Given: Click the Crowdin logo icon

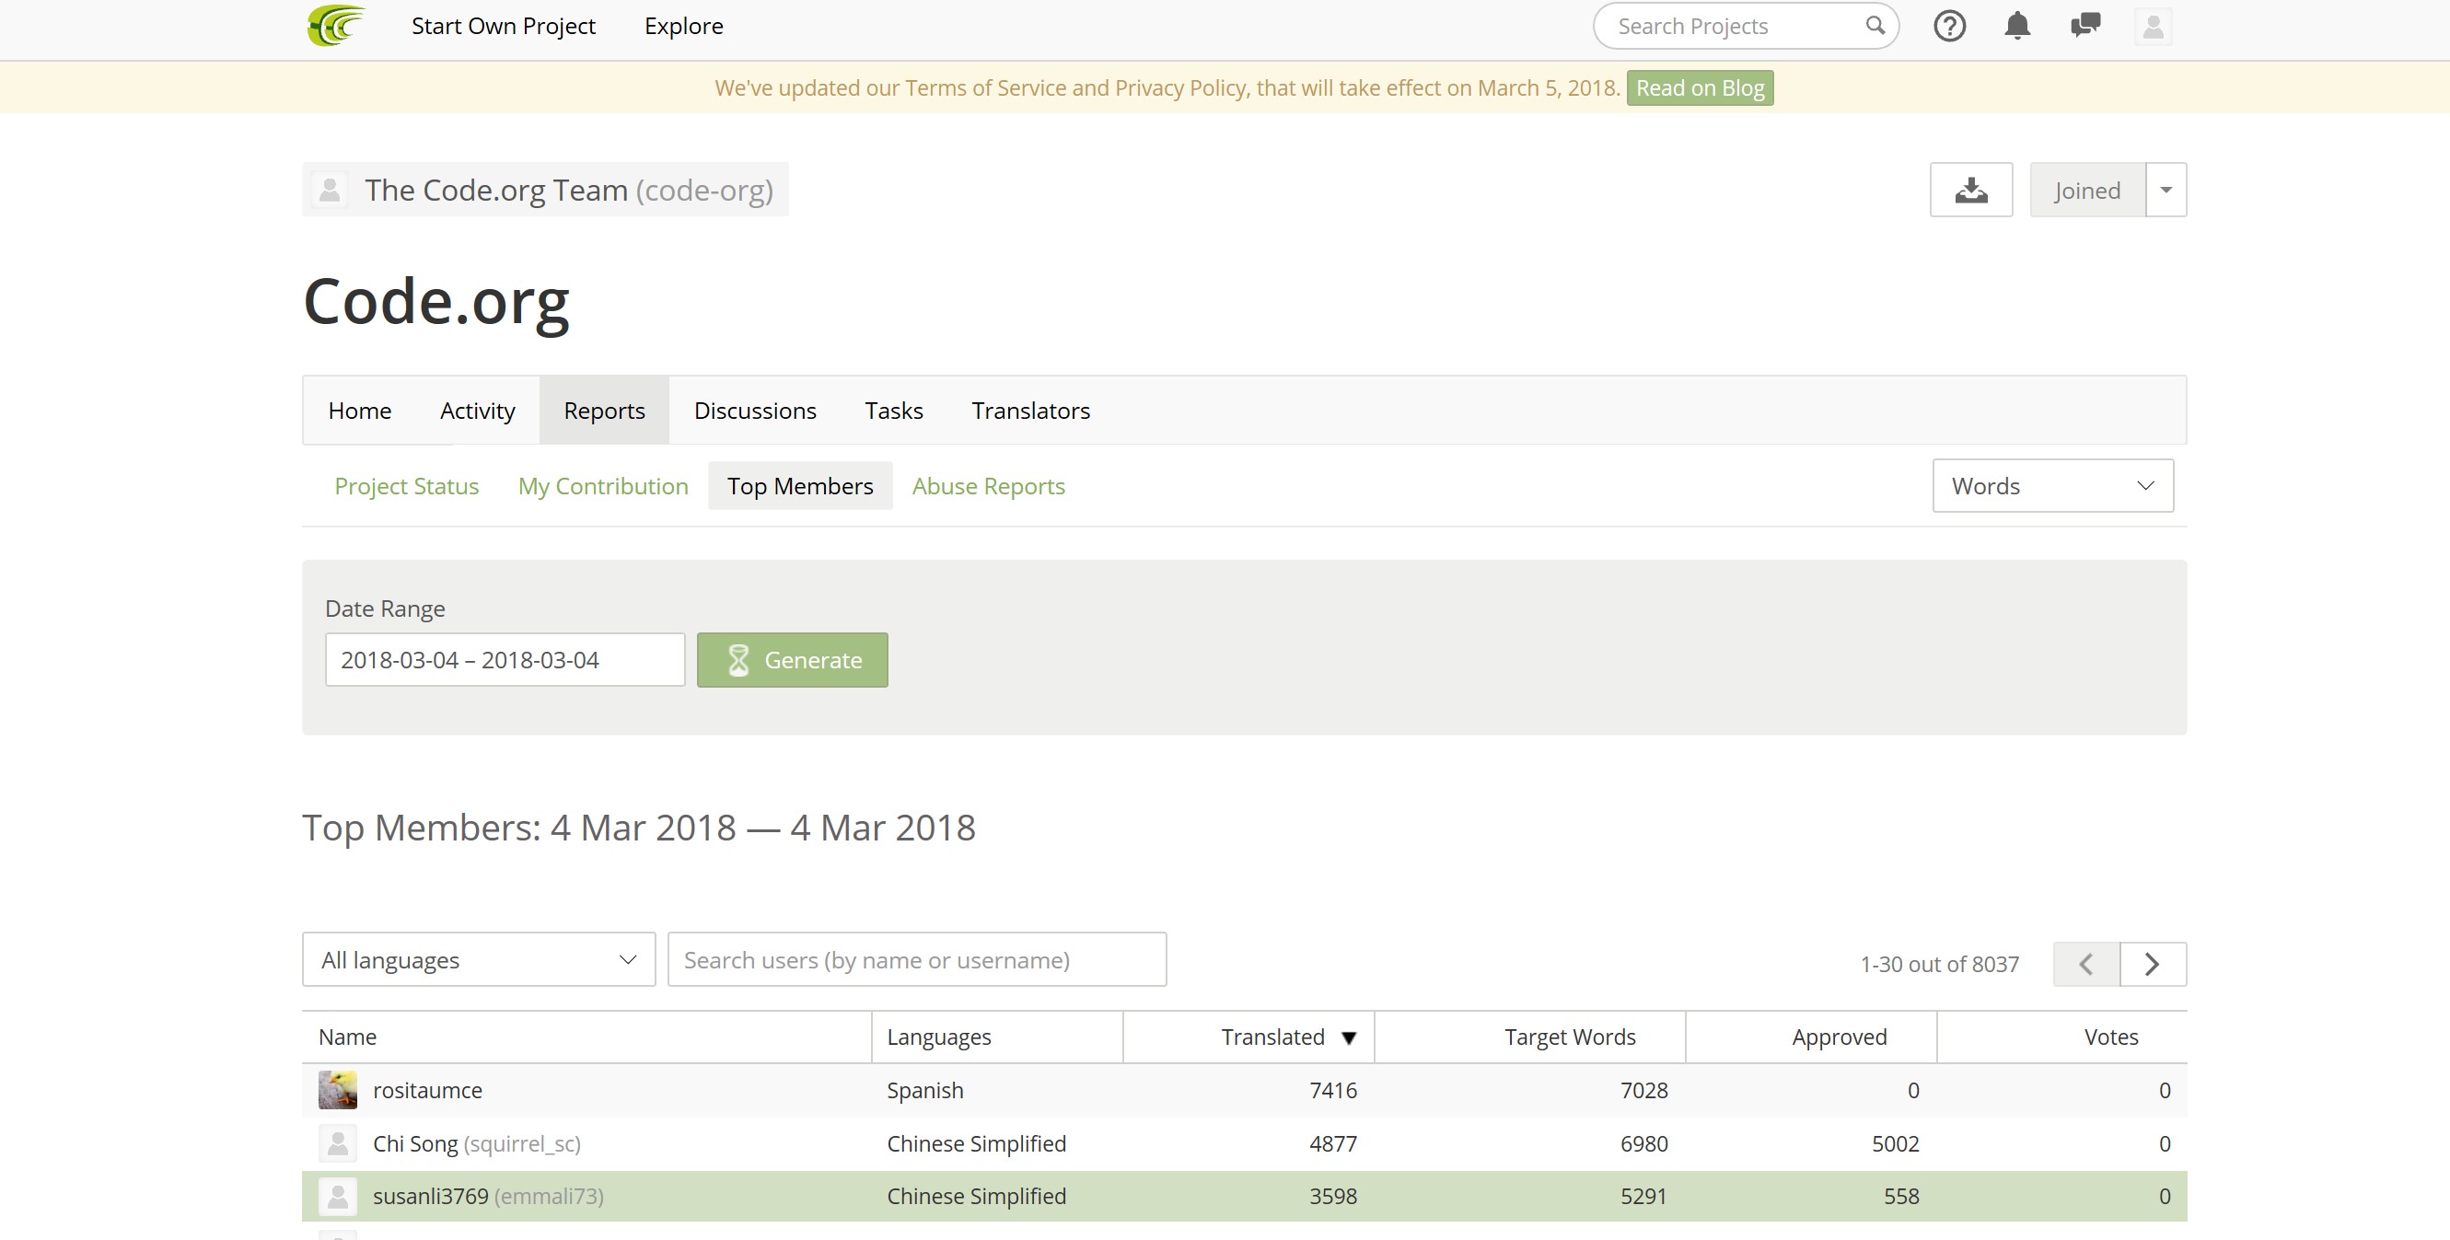Looking at the screenshot, I should pyautogui.click(x=336, y=26).
